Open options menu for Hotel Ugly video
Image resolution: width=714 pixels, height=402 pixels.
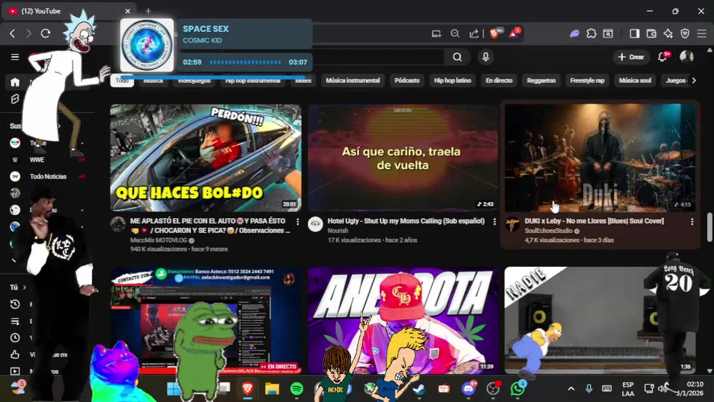[494, 222]
